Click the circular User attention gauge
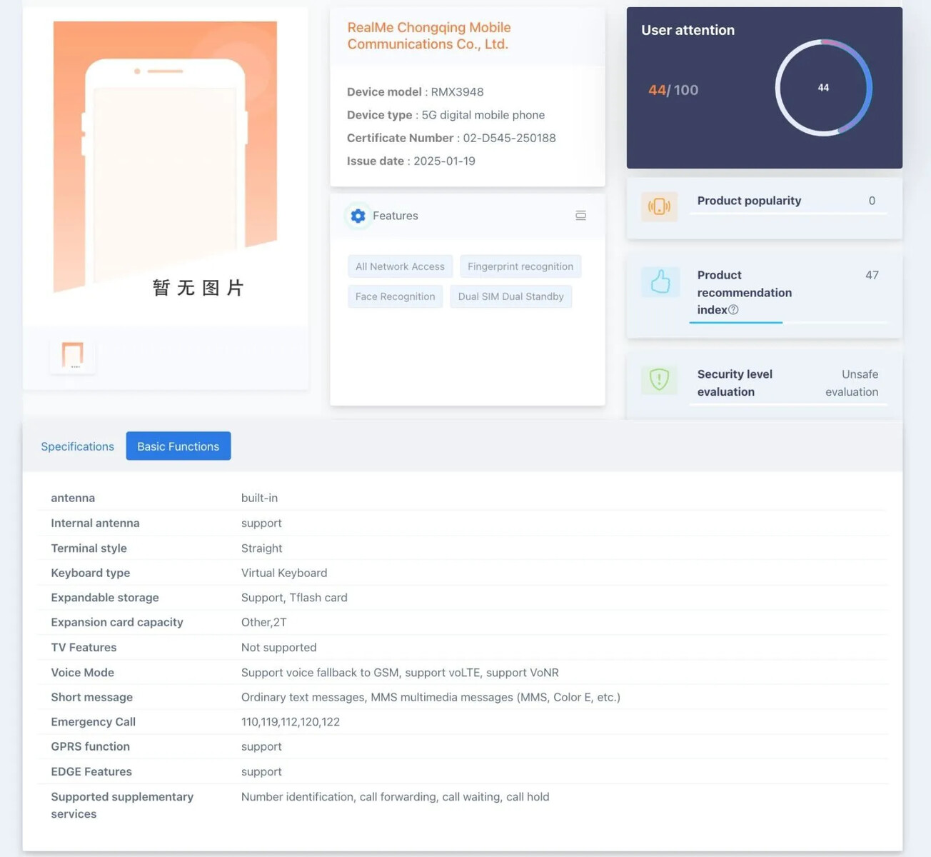 coord(823,88)
